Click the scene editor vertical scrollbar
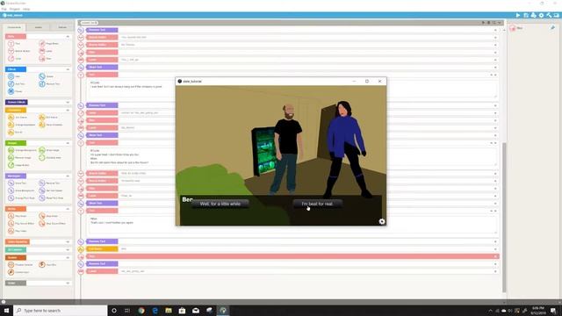The image size is (562, 316). [x=504, y=217]
